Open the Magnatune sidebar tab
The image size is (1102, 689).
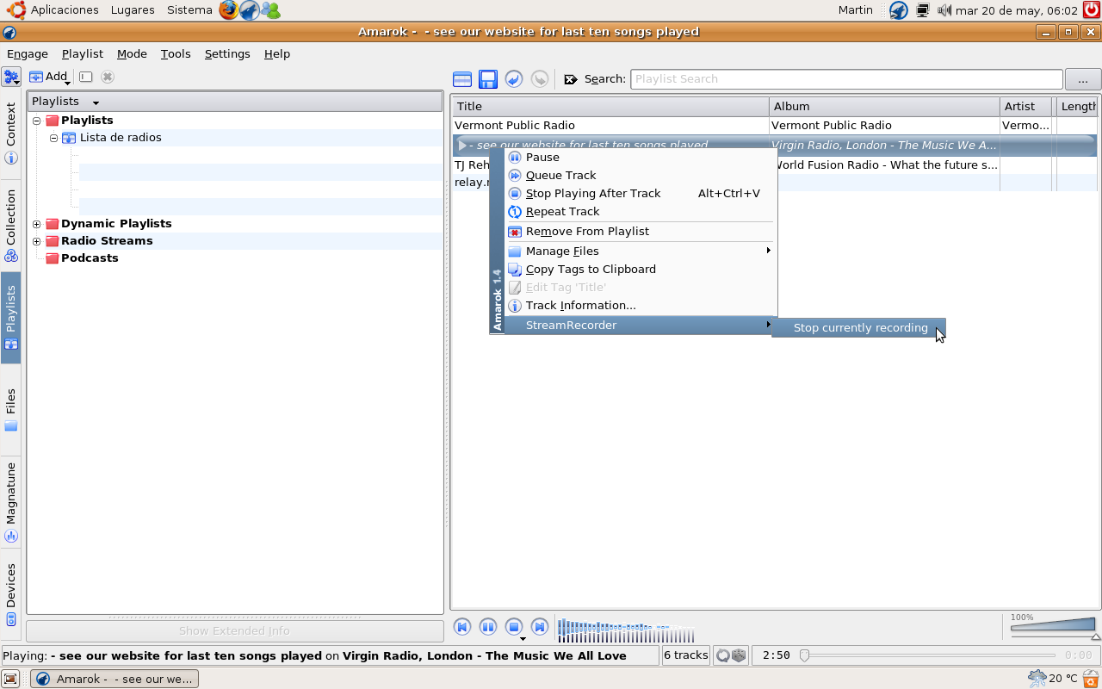(x=11, y=502)
